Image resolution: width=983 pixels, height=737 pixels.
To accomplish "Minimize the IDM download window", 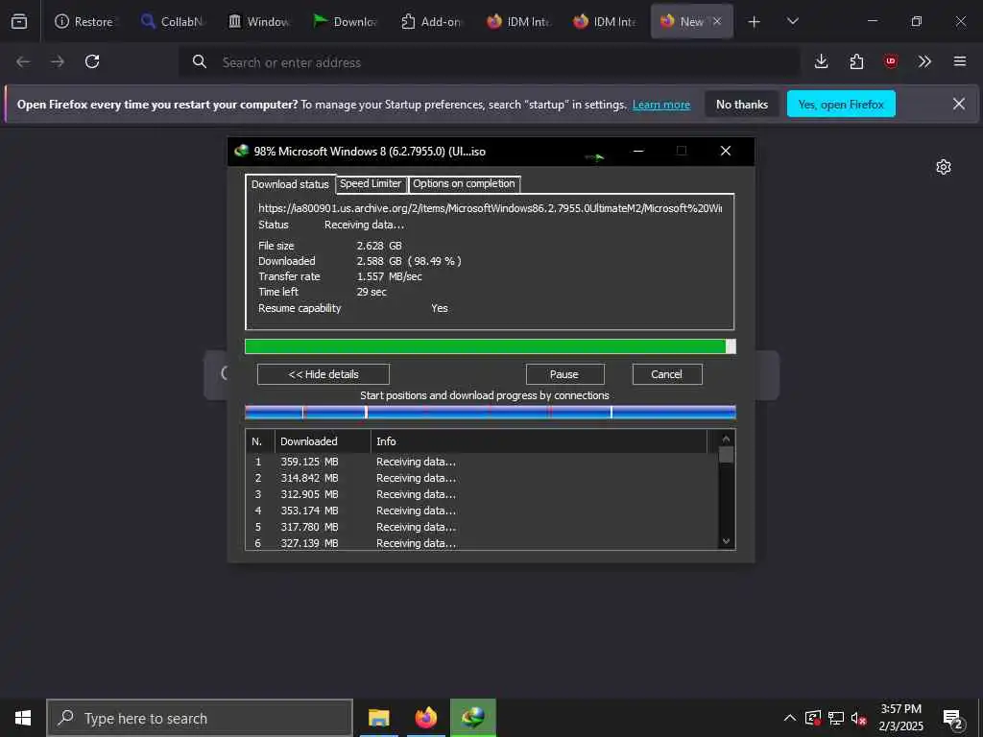I will (638, 151).
